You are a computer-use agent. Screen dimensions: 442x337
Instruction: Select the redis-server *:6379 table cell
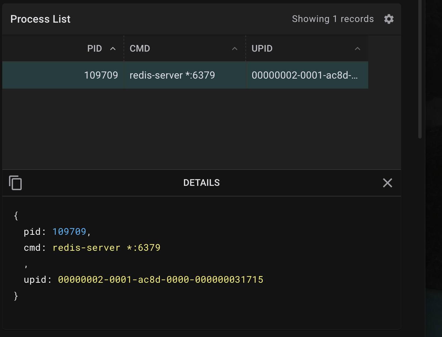185,75
